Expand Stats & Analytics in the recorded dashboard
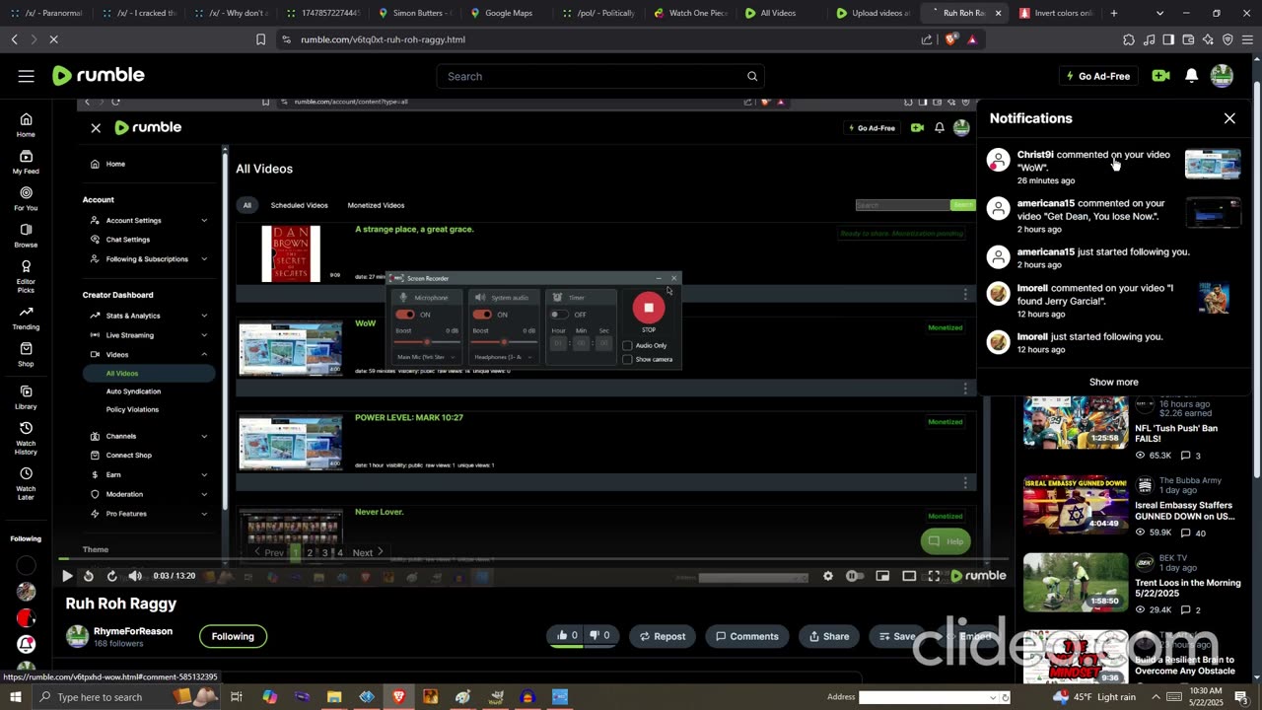The height and width of the screenshot is (710, 1262). [204, 316]
